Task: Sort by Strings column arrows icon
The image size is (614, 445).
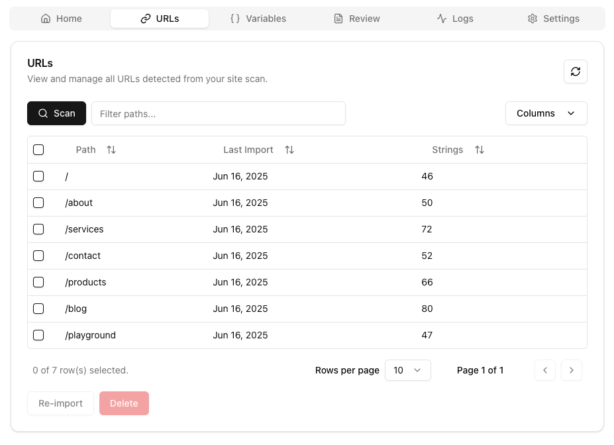Action: [x=480, y=150]
